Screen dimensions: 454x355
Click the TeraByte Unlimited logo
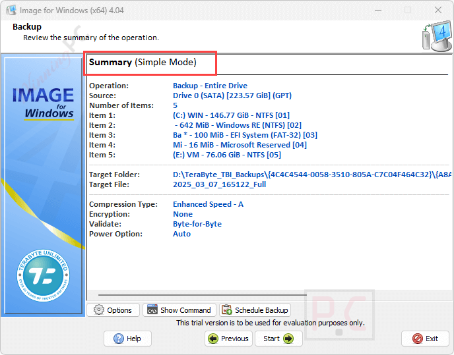pyautogui.click(x=44, y=275)
